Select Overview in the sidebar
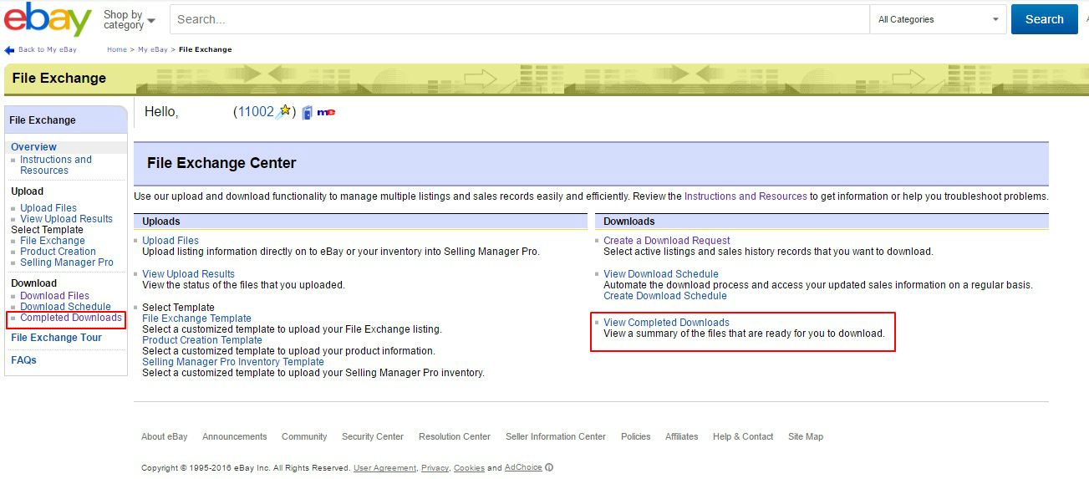Image resolution: width=1089 pixels, height=479 pixels. pyautogui.click(x=33, y=147)
